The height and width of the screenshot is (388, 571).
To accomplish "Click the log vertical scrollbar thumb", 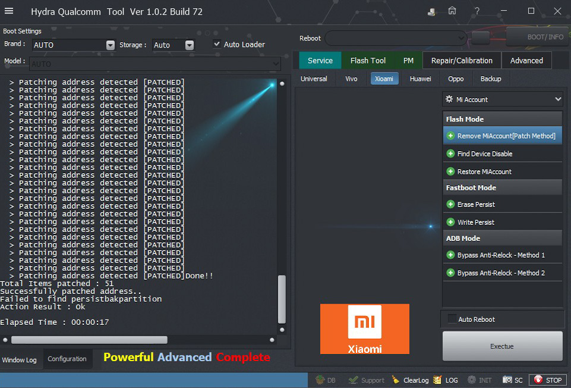I will pos(282,299).
